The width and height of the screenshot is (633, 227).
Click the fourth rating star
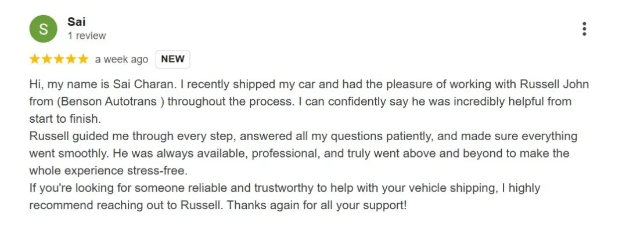[x=71, y=59]
